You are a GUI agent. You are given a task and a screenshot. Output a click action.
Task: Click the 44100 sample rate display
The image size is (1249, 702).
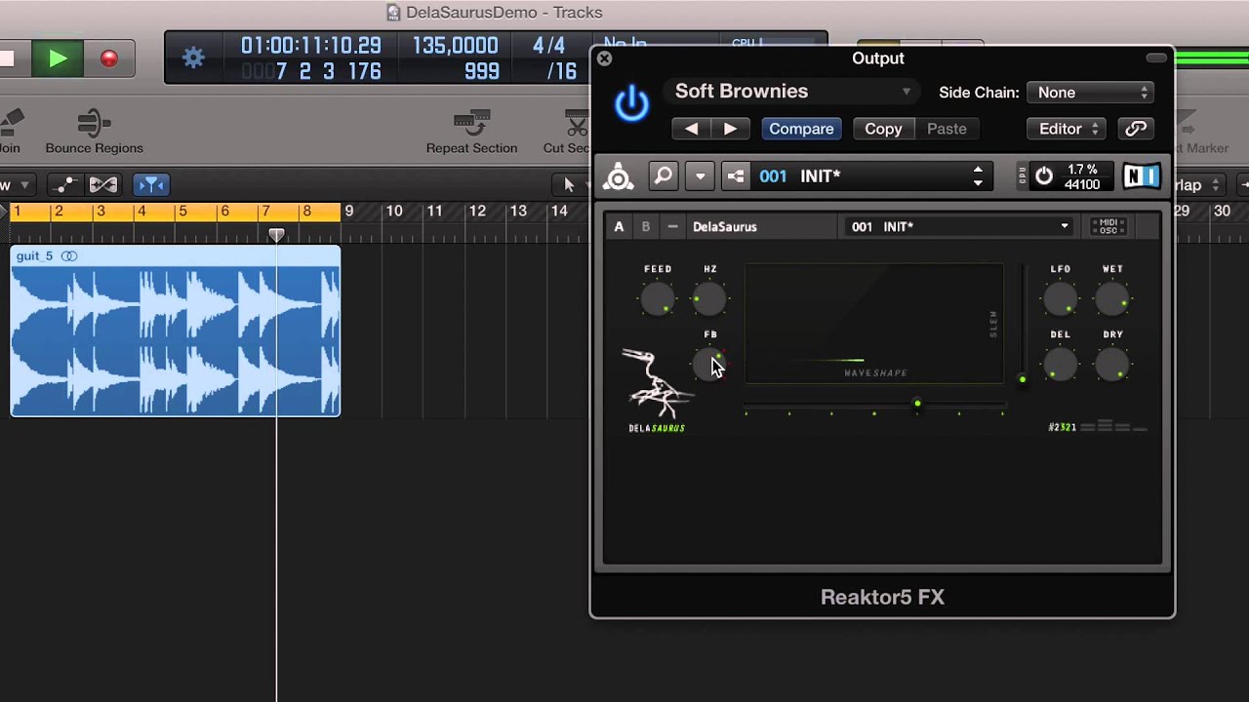coord(1081,184)
